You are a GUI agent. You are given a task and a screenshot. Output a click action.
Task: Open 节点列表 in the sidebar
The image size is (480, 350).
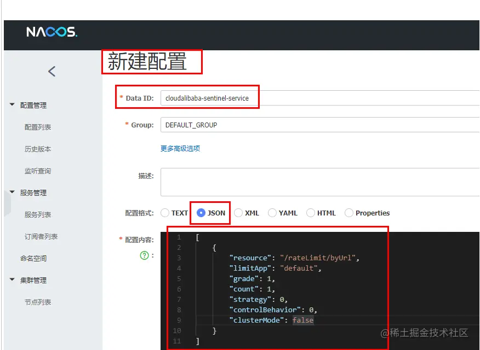[x=38, y=302]
